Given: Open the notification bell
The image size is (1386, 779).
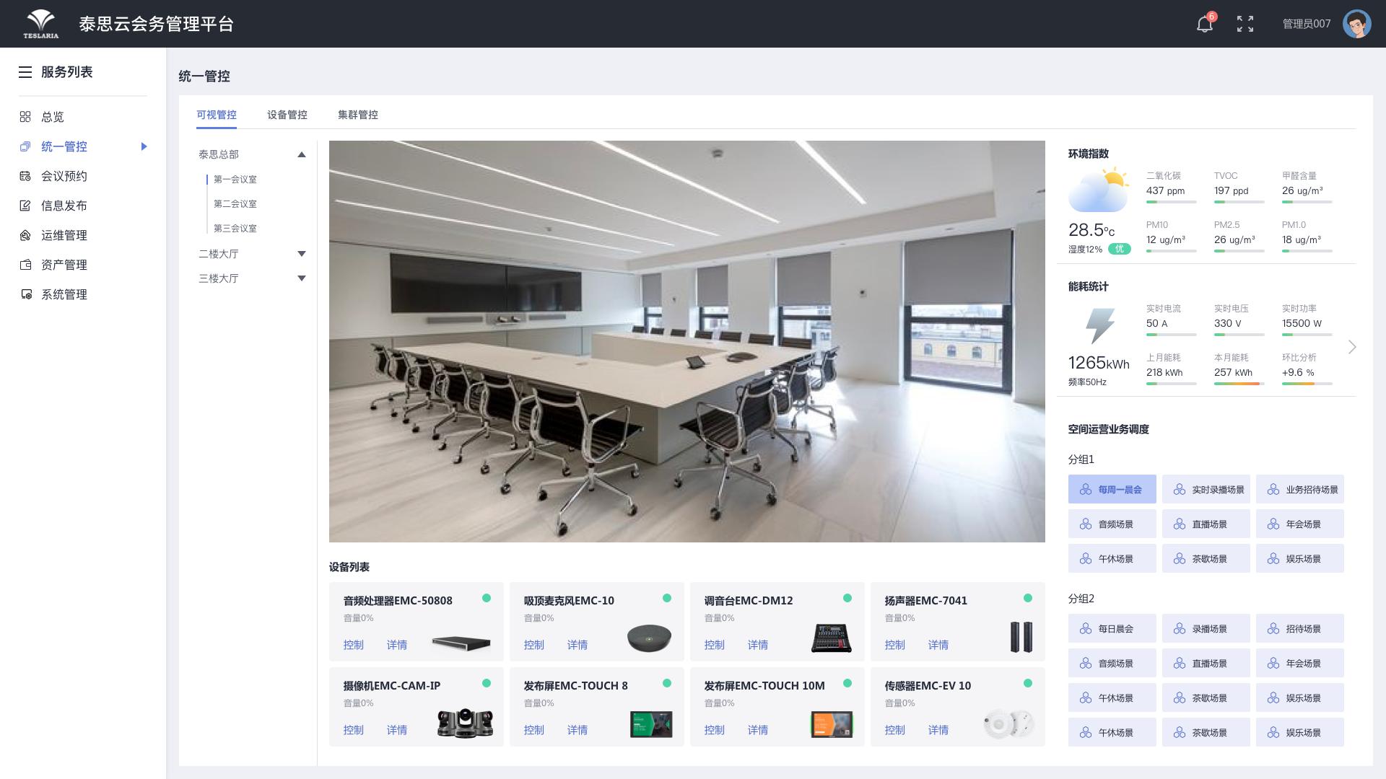Looking at the screenshot, I should [1204, 24].
